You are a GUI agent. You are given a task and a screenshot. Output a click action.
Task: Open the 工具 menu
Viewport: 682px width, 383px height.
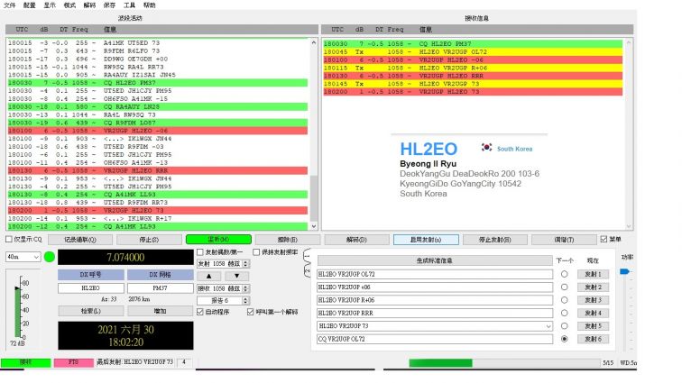click(x=129, y=5)
